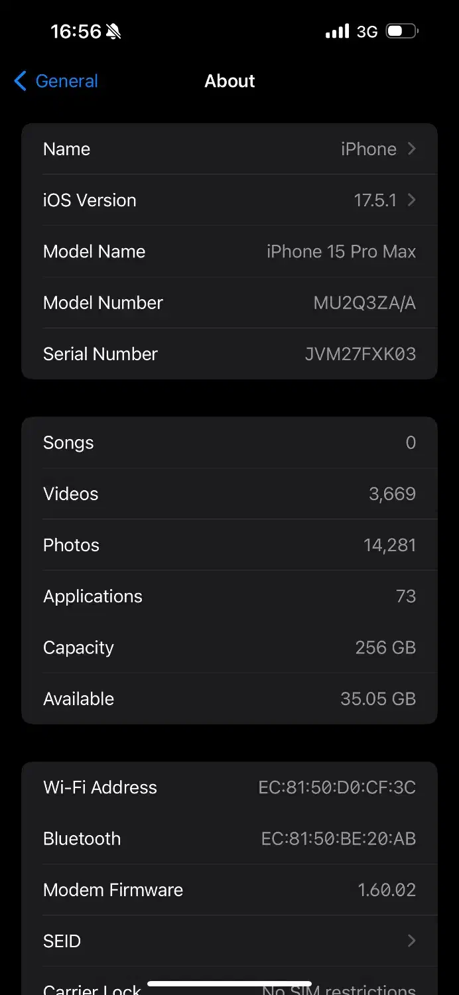Image resolution: width=459 pixels, height=995 pixels.
Task: Tap the Photos count row
Action: (229, 545)
